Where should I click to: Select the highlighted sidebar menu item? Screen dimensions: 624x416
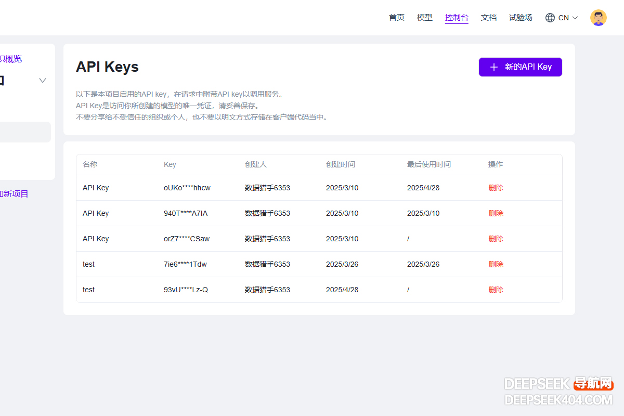(x=25, y=132)
